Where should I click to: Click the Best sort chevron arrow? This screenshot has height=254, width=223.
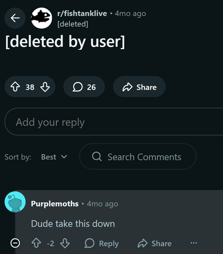(x=64, y=157)
